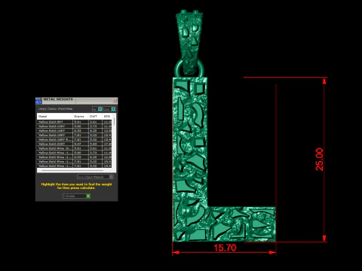The height and width of the screenshot is (271, 362).
Task: Click the 15.70 width dimension label
Action: point(225,248)
